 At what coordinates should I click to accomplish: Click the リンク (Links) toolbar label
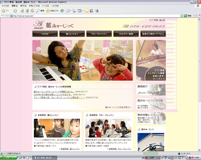[196, 16]
